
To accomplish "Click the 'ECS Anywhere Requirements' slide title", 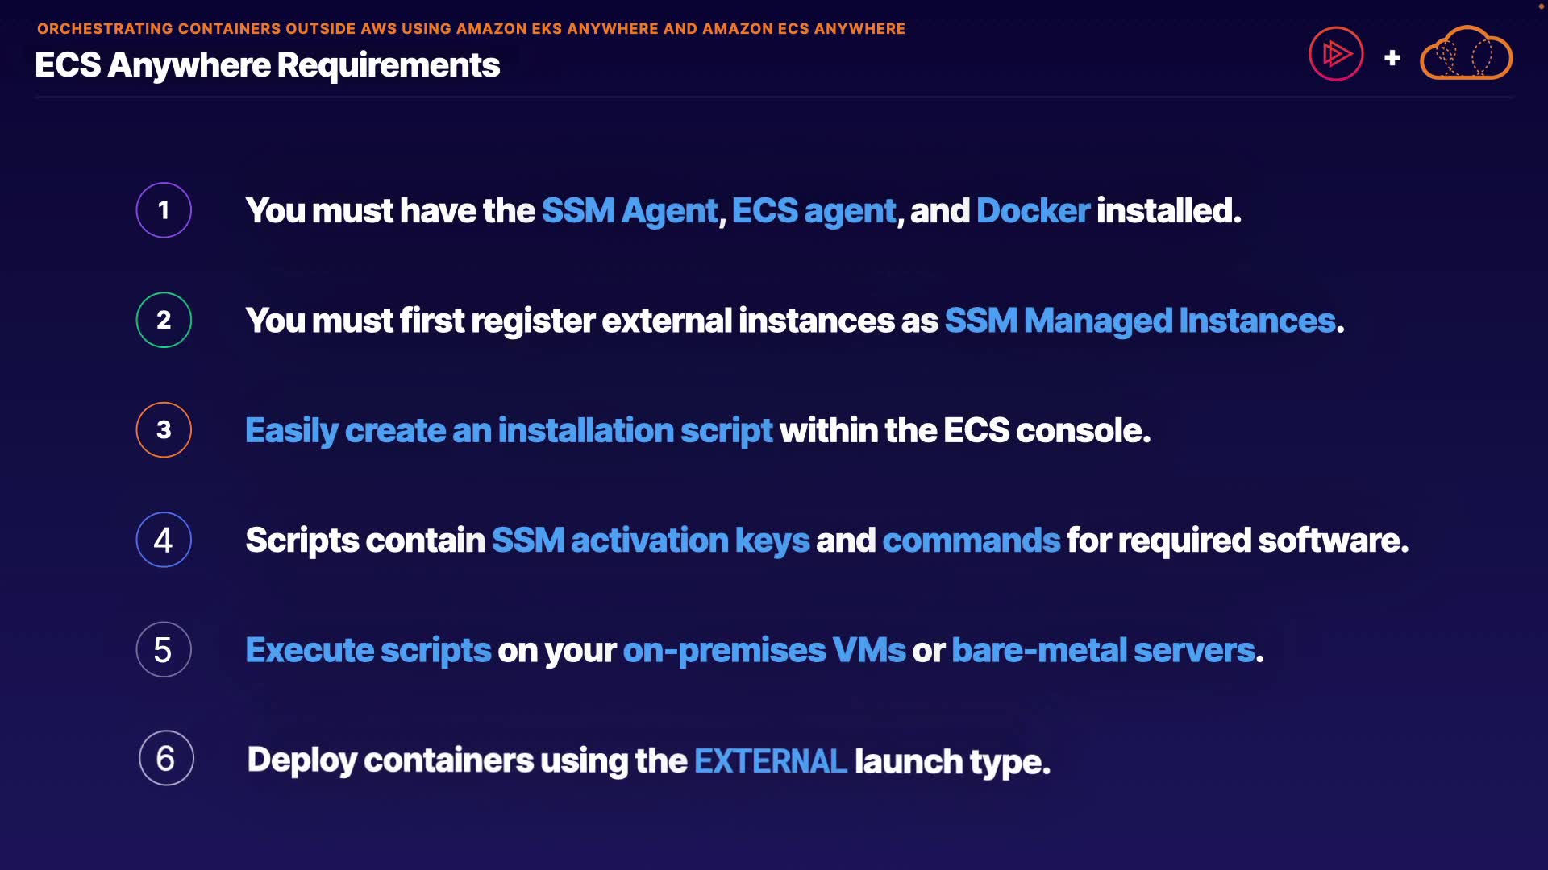I will pos(267,65).
